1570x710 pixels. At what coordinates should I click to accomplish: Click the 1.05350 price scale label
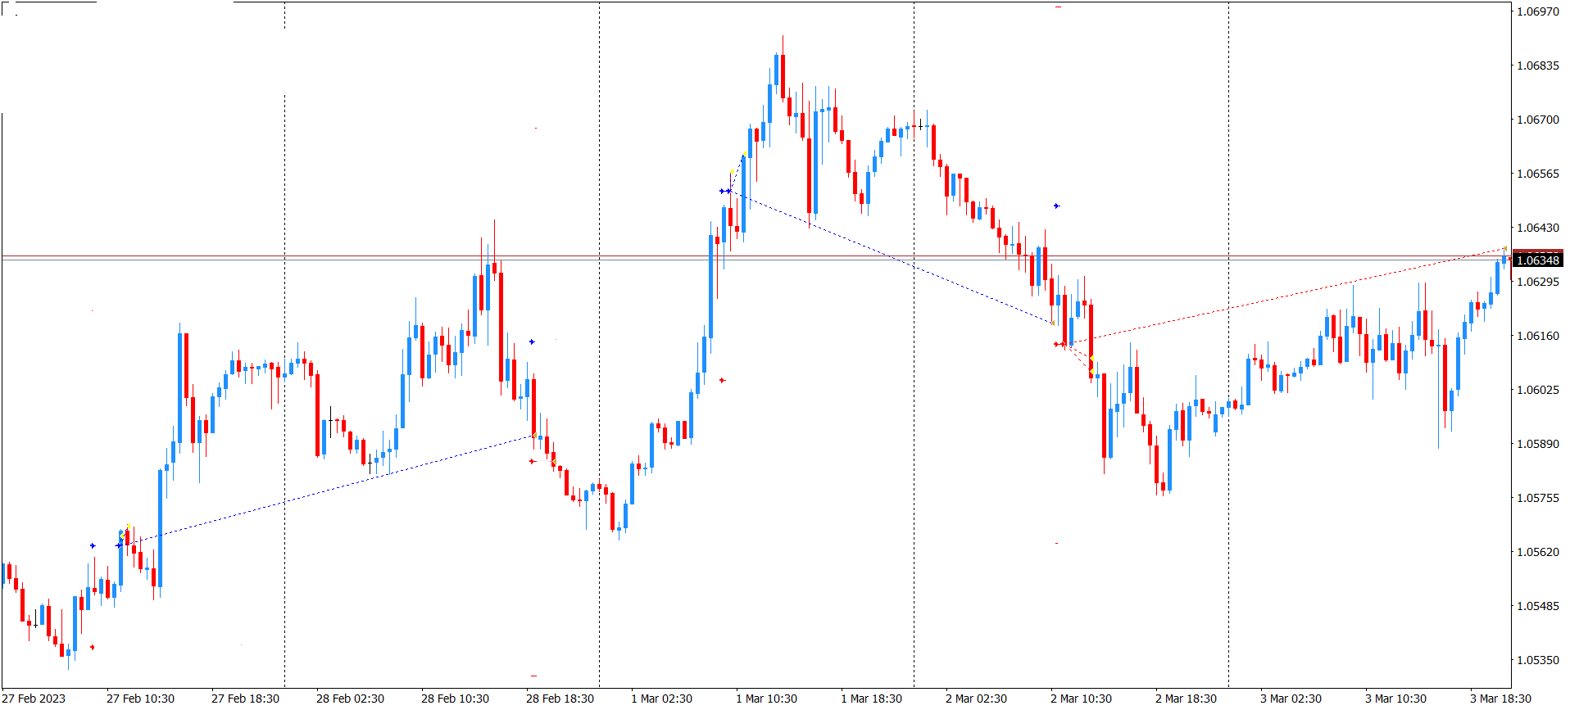[x=1538, y=660]
